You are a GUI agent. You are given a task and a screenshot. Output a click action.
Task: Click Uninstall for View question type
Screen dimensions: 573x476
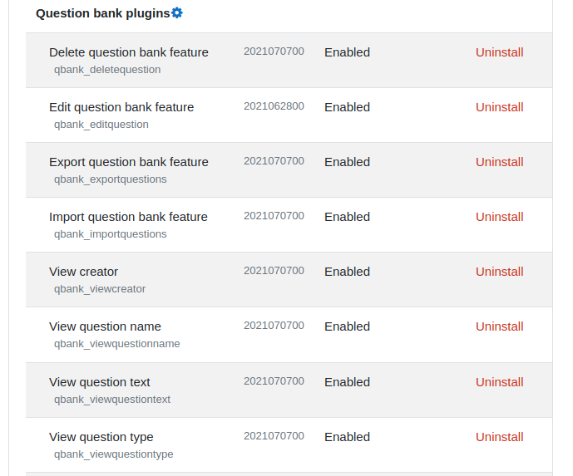click(x=499, y=437)
